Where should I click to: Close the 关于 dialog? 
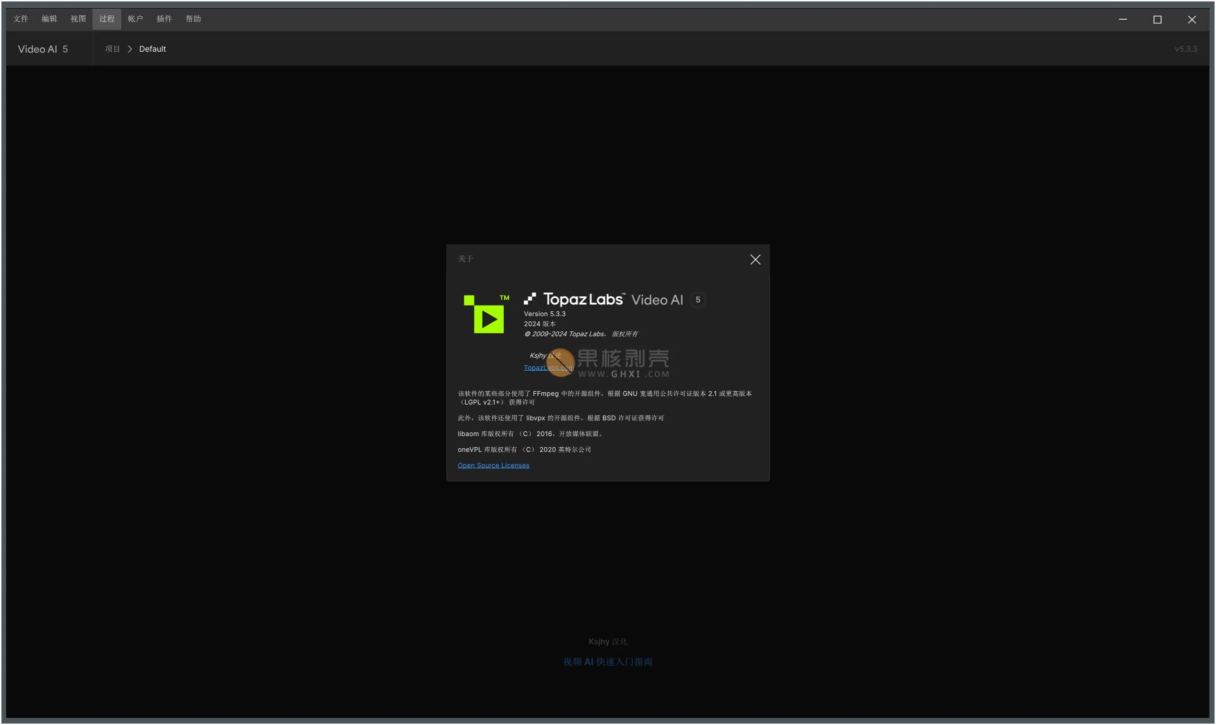coord(755,260)
